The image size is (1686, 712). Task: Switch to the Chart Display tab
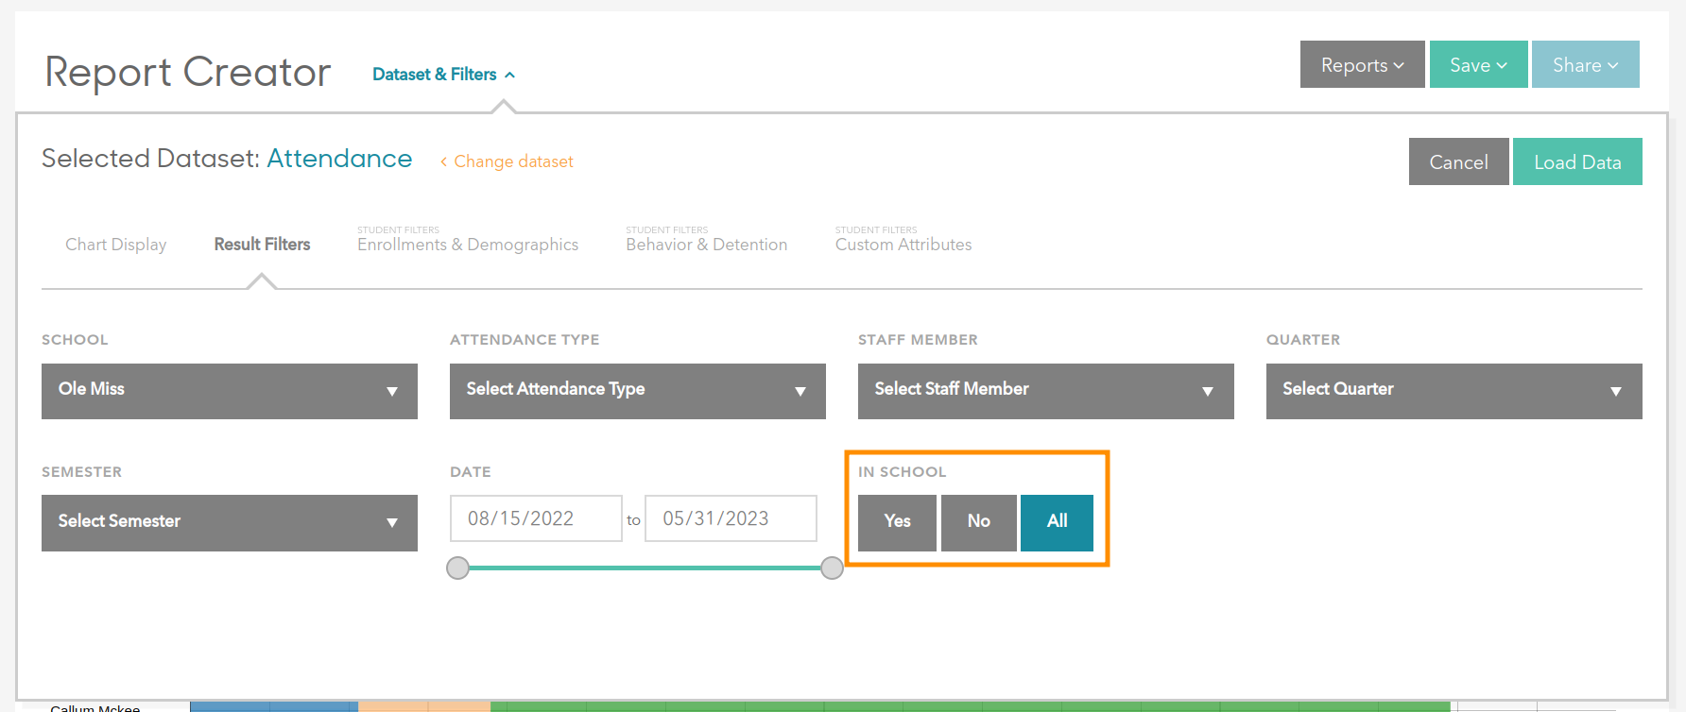115,245
